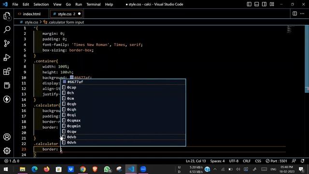Viewport: 309px width, 174px height.
Task: Select the 0ch suggestion
Action: pos(123,93)
